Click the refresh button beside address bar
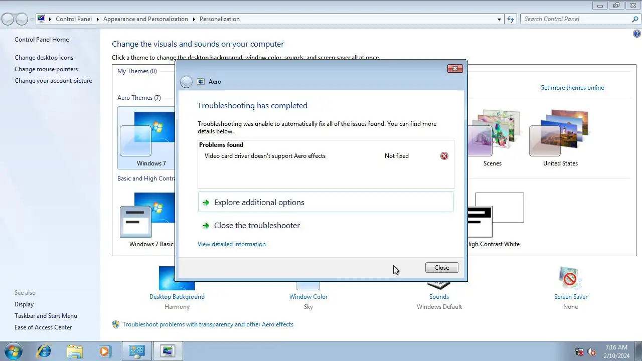 511,19
